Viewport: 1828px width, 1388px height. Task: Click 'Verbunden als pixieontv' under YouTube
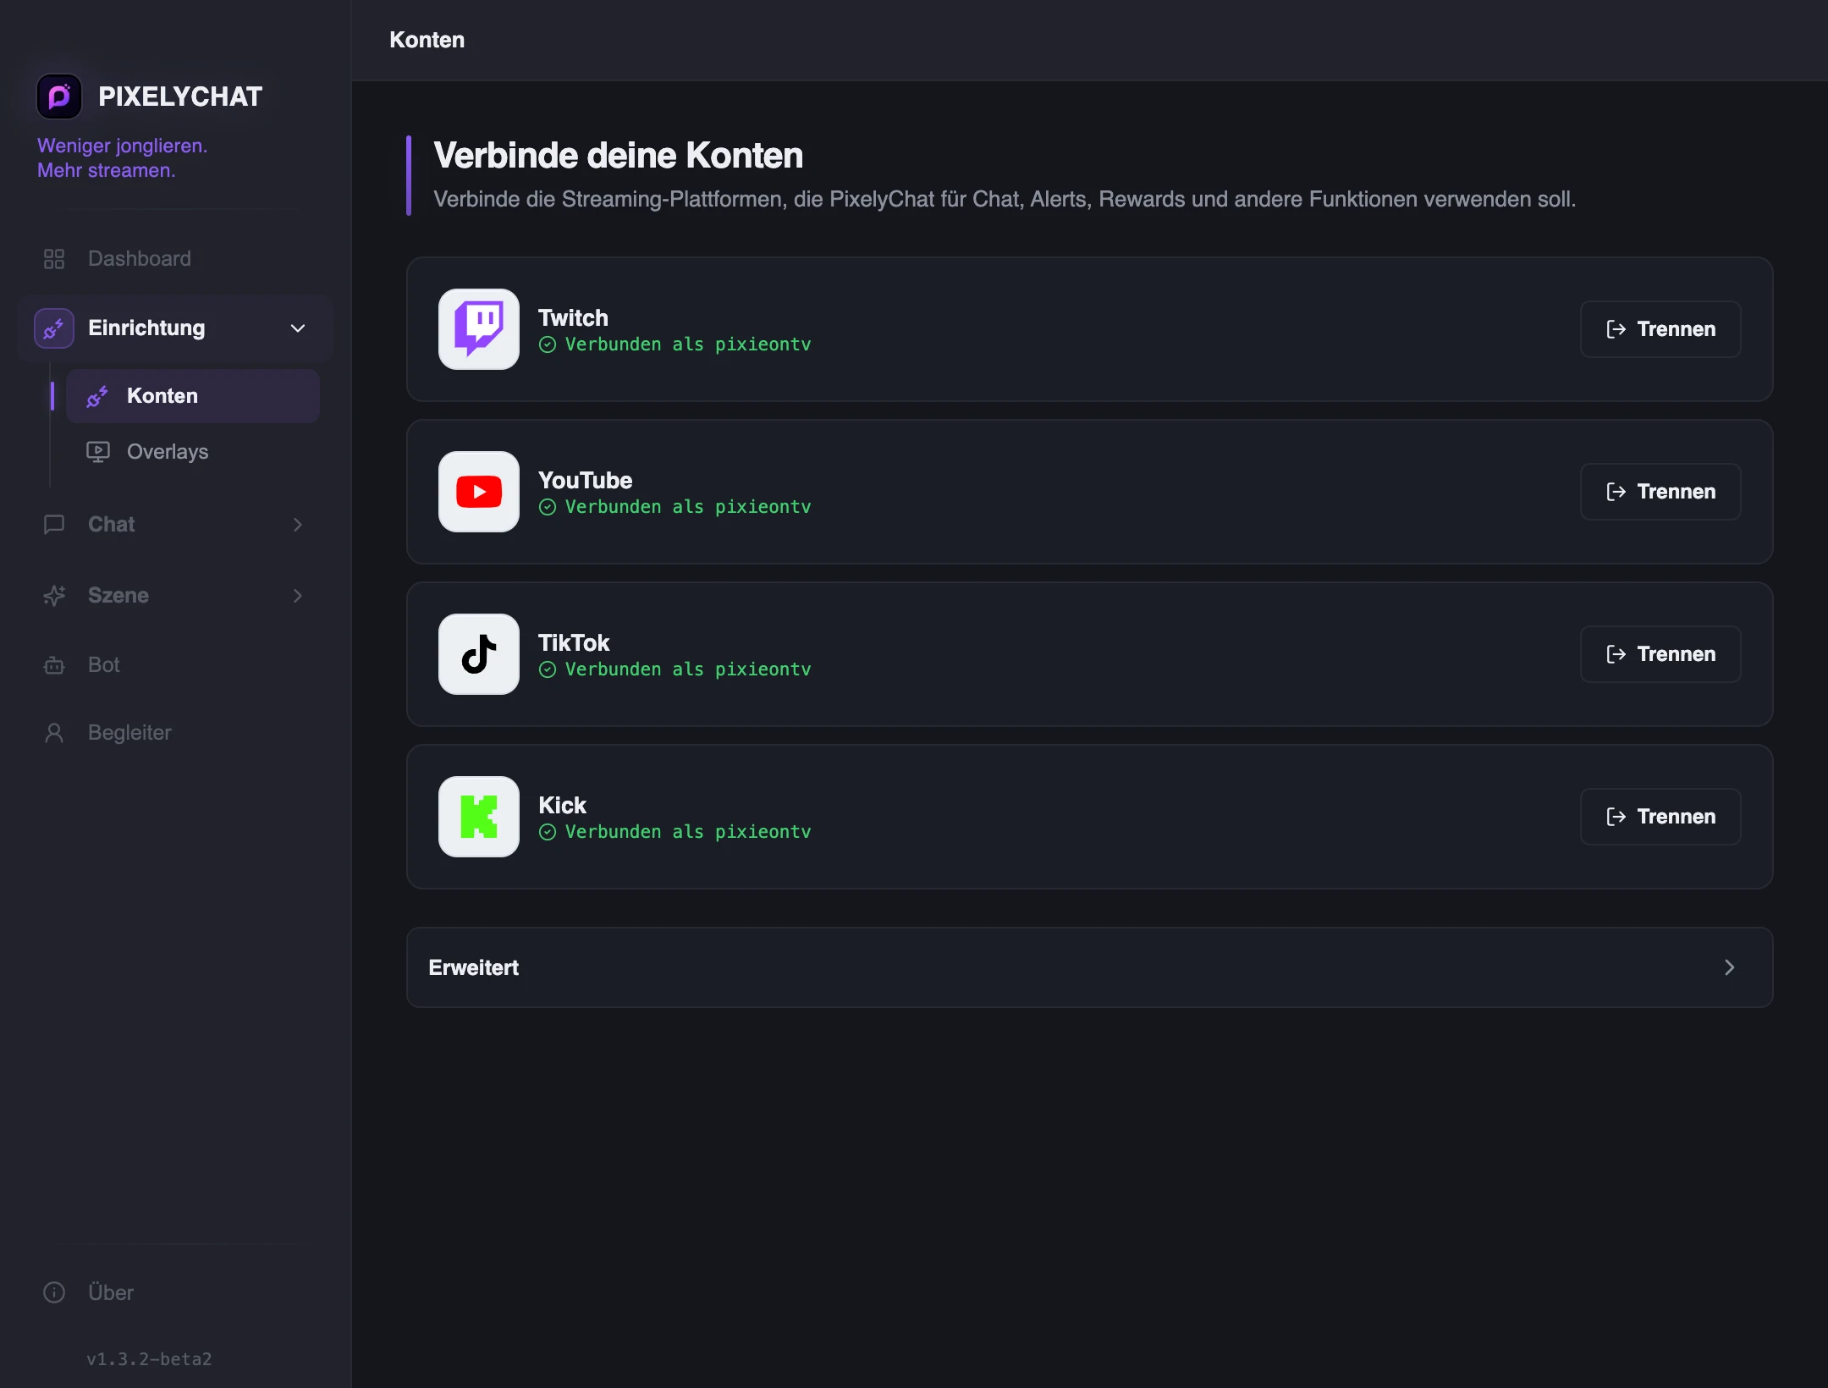[688, 507]
